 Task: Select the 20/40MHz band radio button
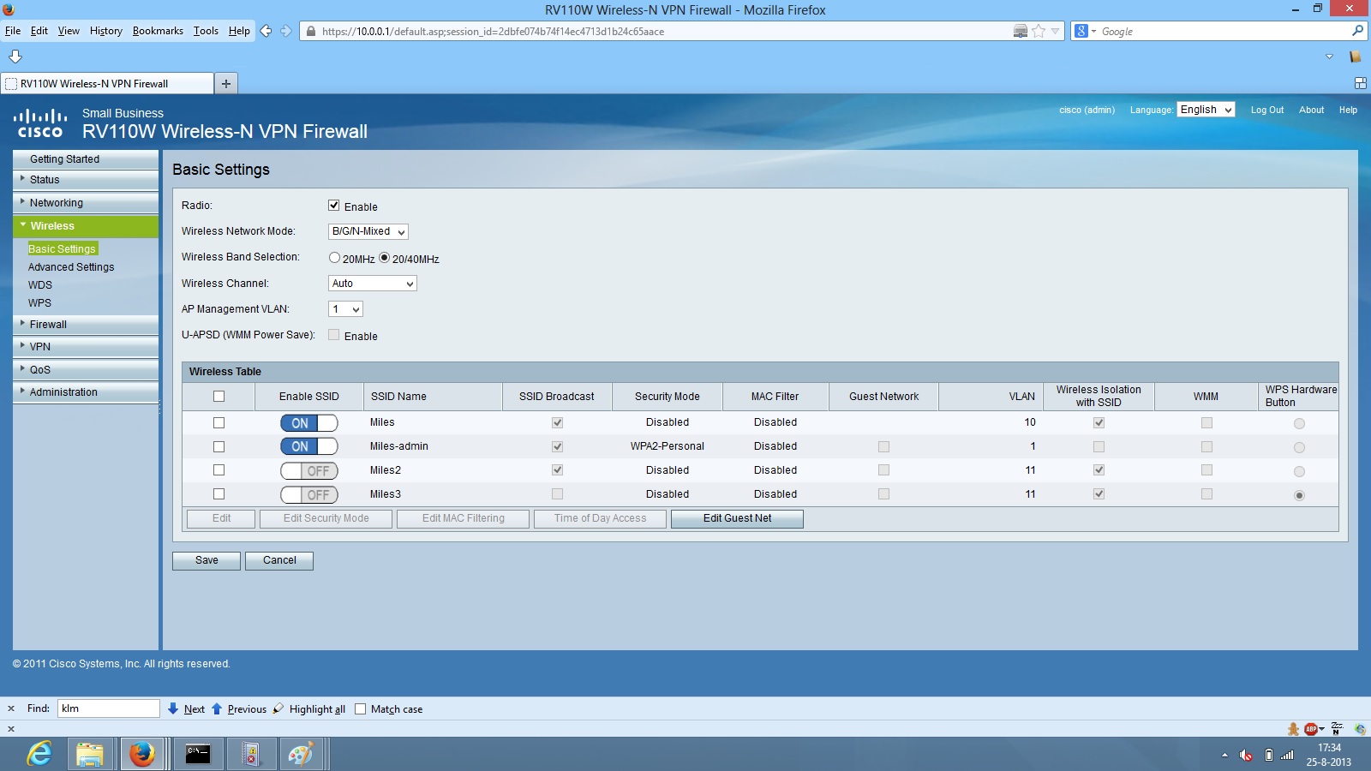pos(385,258)
